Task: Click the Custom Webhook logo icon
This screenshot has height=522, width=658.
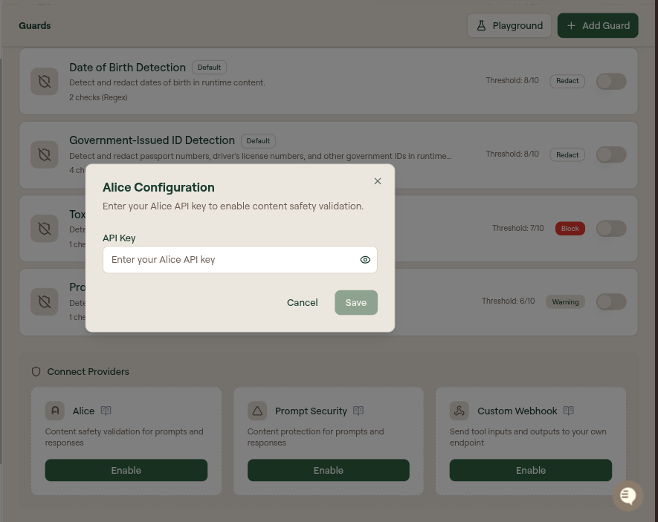Action: point(459,411)
